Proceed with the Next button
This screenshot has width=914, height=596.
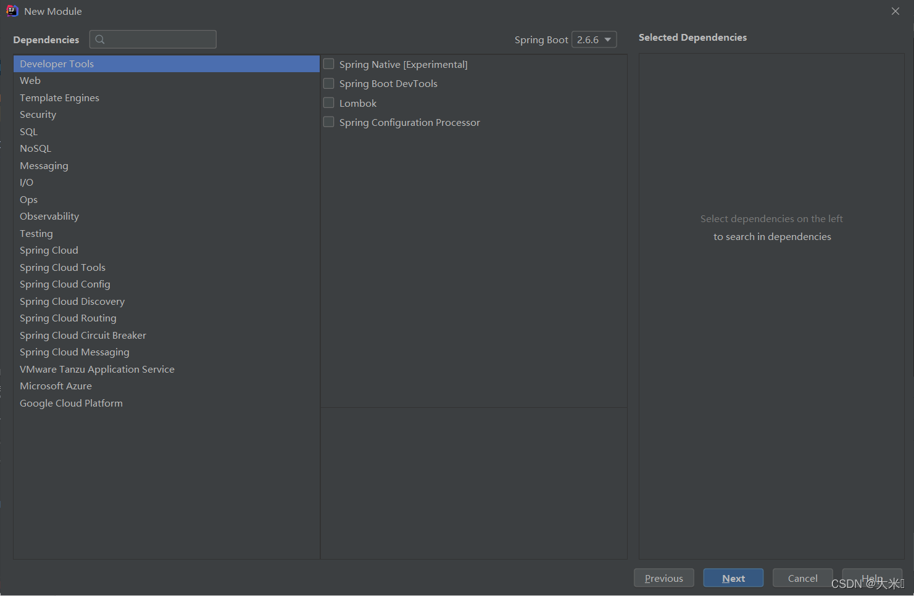(x=733, y=578)
